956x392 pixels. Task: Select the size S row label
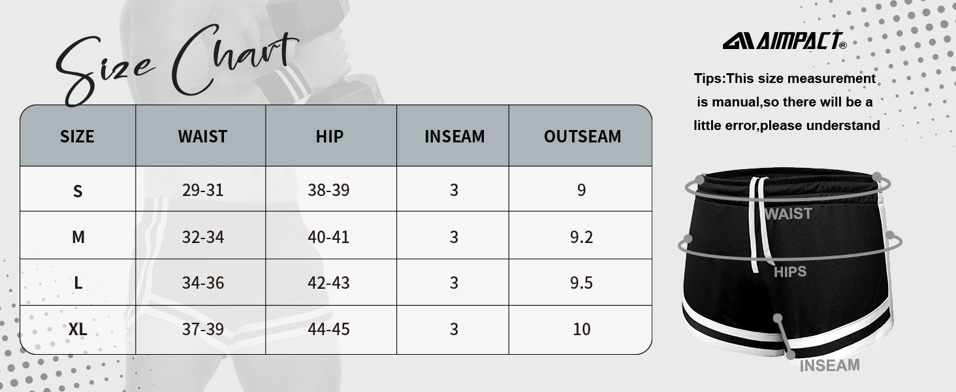(x=78, y=191)
